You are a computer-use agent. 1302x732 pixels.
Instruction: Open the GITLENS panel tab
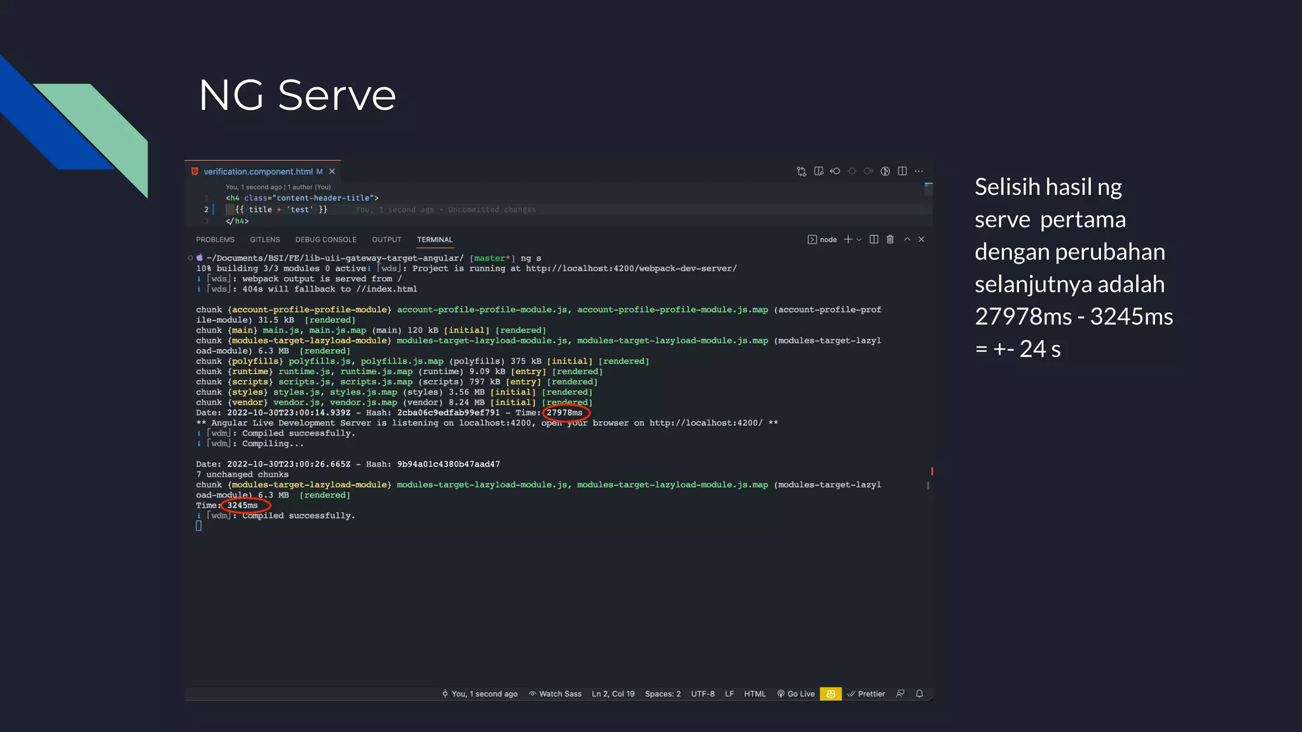click(x=264, y=240)
